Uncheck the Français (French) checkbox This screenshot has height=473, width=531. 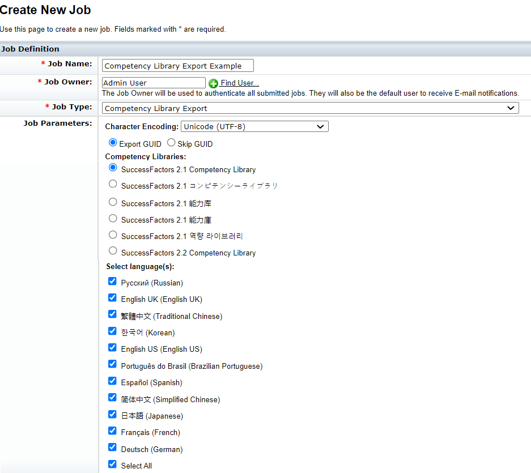click(112, 431)
